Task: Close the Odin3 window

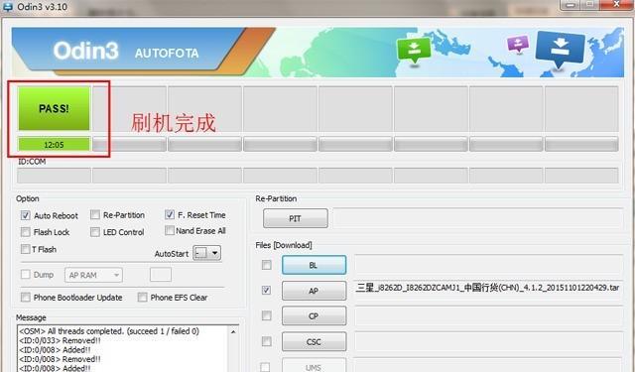Action: tap(617, 4)
